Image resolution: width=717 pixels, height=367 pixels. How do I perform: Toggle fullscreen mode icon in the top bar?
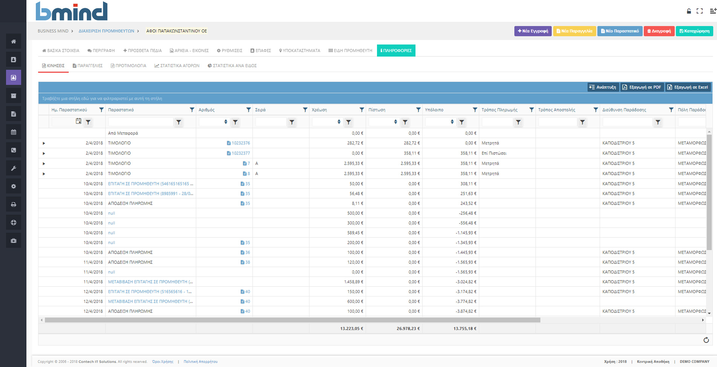coord(700,11)
